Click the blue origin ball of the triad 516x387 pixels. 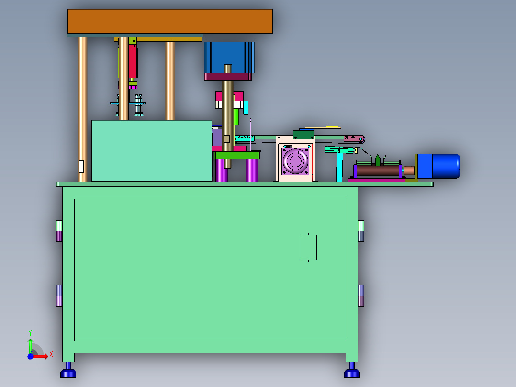[30, 356]
